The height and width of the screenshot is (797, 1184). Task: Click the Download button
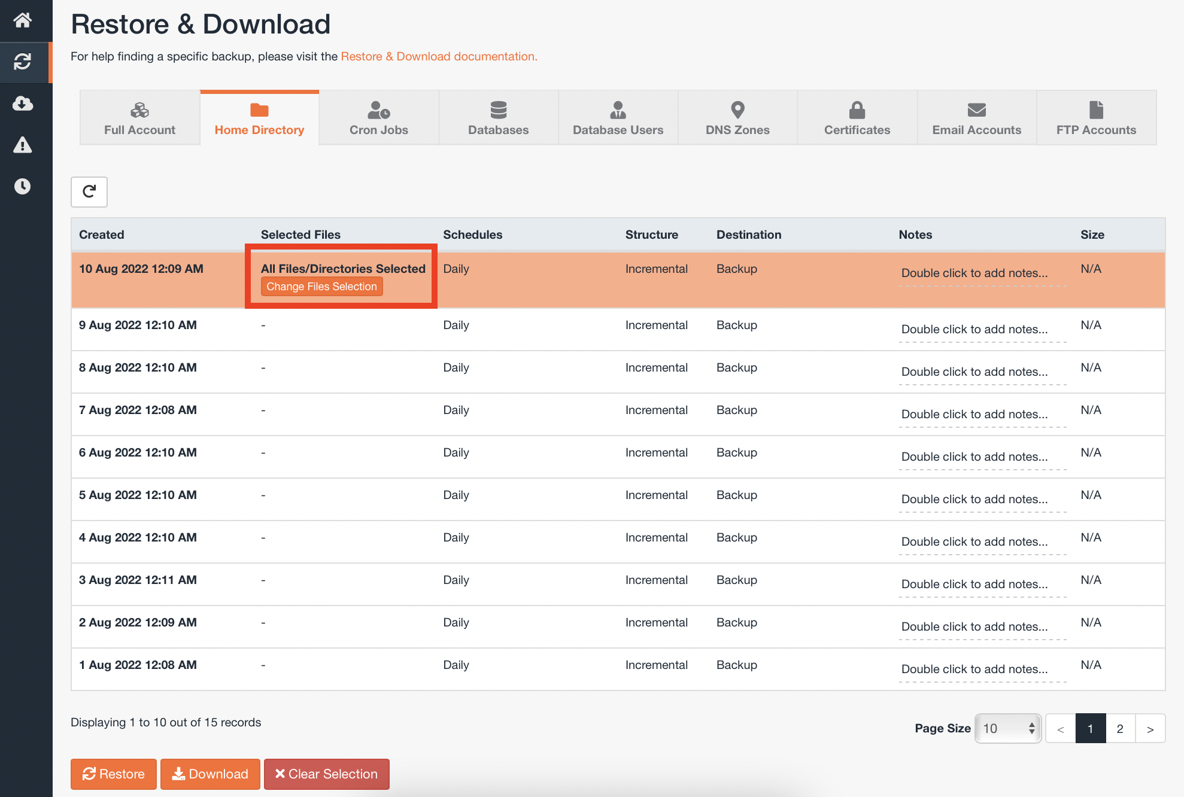click(x=210, y=774)
